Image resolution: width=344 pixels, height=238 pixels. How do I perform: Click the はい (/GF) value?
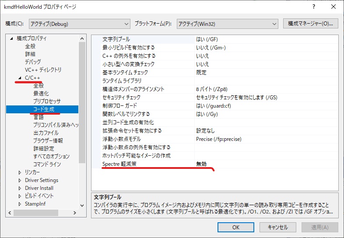click(x=207, y=39)
